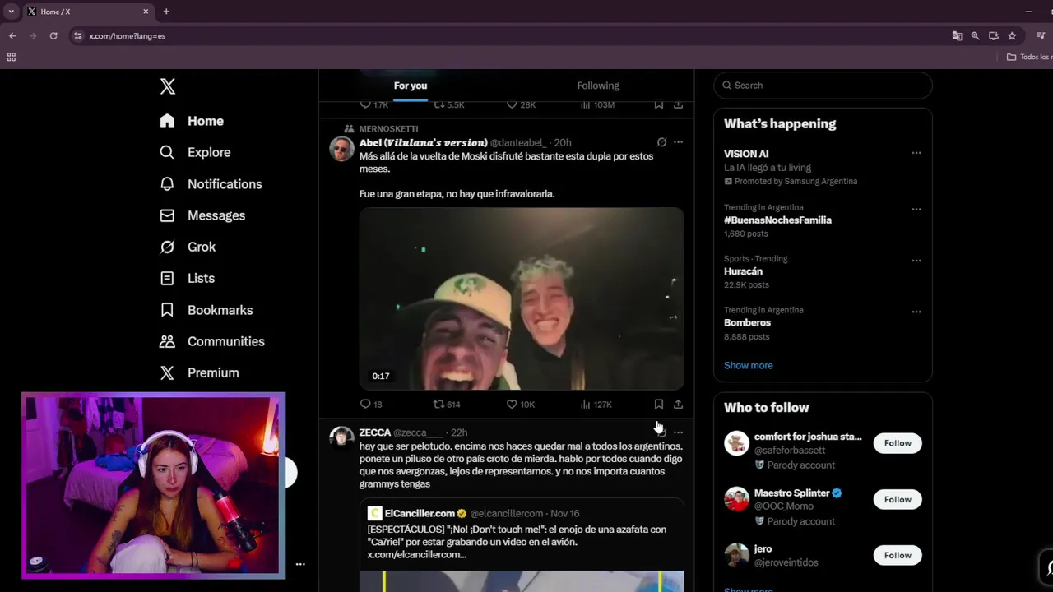This screenshot has height=592, width=1053.
Task: Share the top partially visible post
Action: [678, 105]
